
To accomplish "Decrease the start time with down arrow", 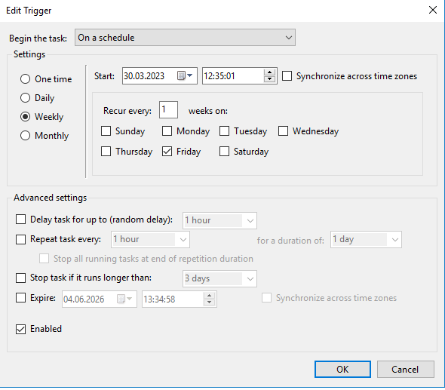I will point(269,79).
